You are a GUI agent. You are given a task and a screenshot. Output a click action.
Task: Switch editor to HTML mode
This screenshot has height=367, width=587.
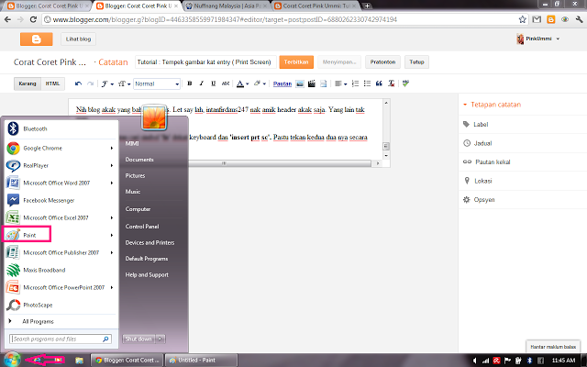point(52,83)
